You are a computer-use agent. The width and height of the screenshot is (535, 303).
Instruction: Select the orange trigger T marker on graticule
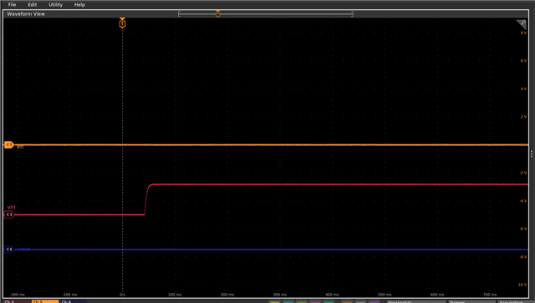[122, 23]
